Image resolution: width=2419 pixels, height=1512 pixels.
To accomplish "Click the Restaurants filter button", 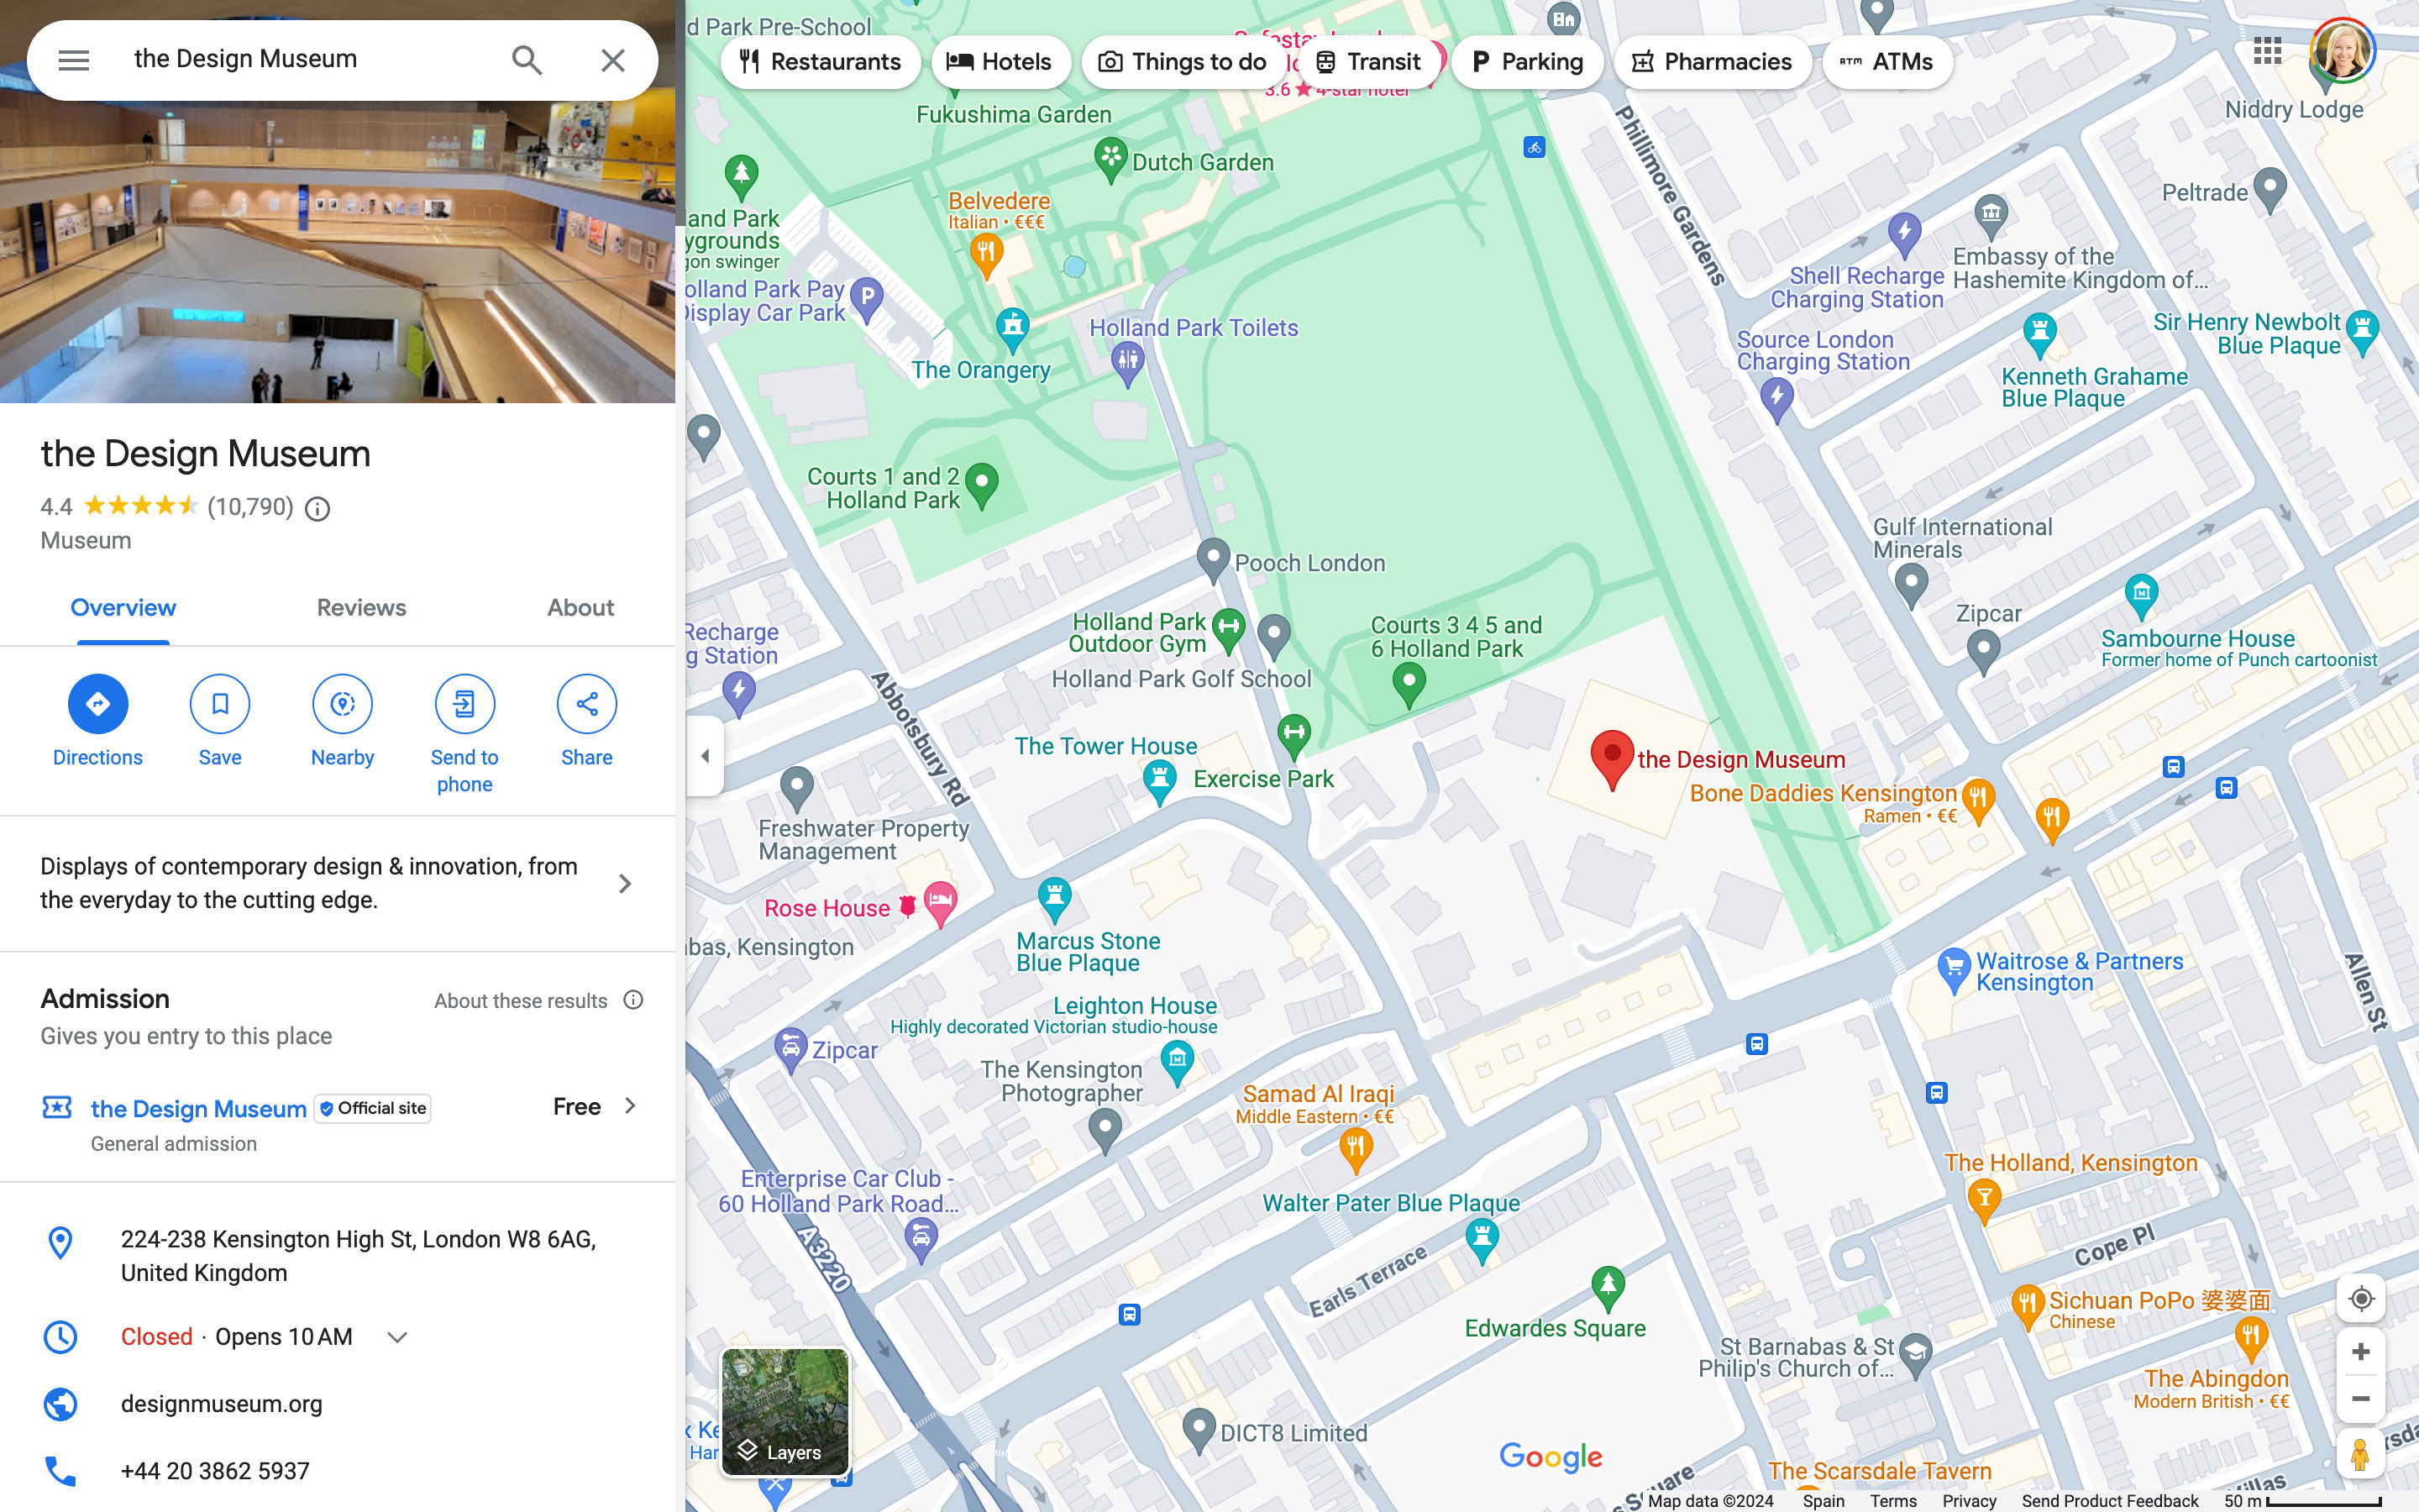I will pyautogui.click(x=819, y=61).
